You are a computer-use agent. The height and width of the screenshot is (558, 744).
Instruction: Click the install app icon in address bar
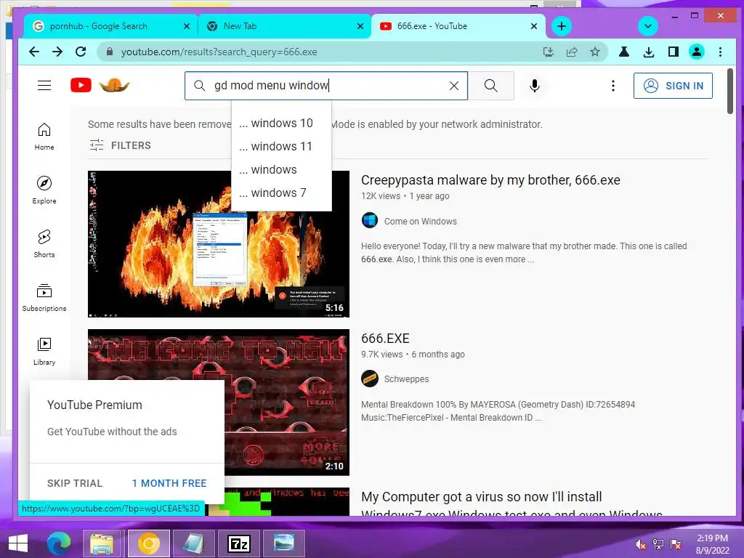click(549, 52)
